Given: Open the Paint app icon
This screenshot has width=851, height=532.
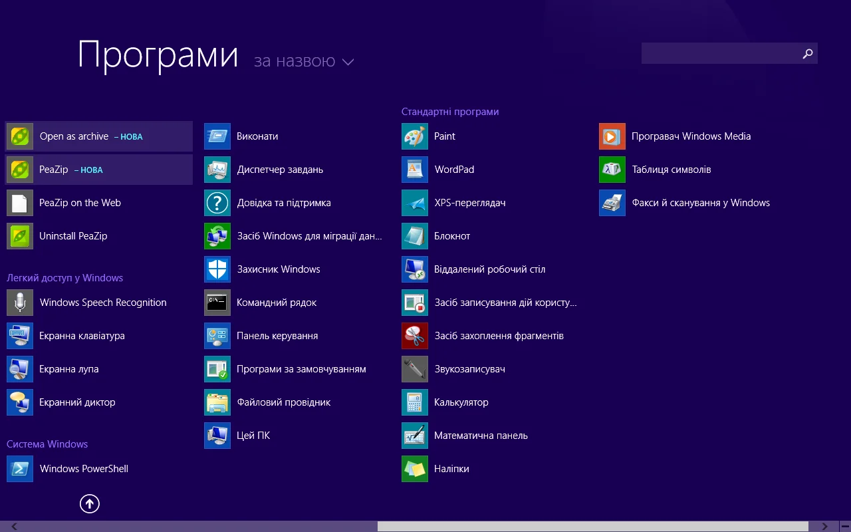Looking at the screenshot, I should click(415, 136).
